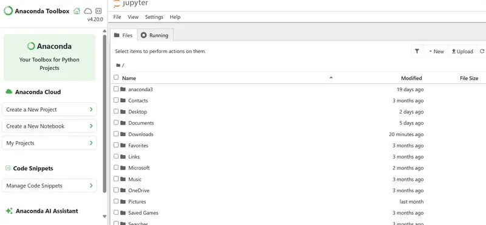This screenshot has height=225, width=486.
Task: Check the Favorites folder checkbox
Action: (x=116, y=145)
